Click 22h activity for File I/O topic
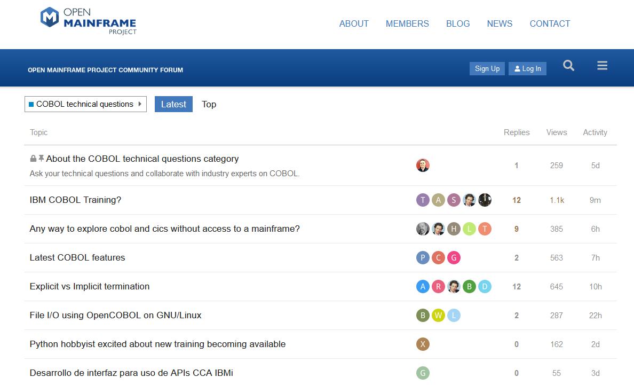 coord(595,316)
